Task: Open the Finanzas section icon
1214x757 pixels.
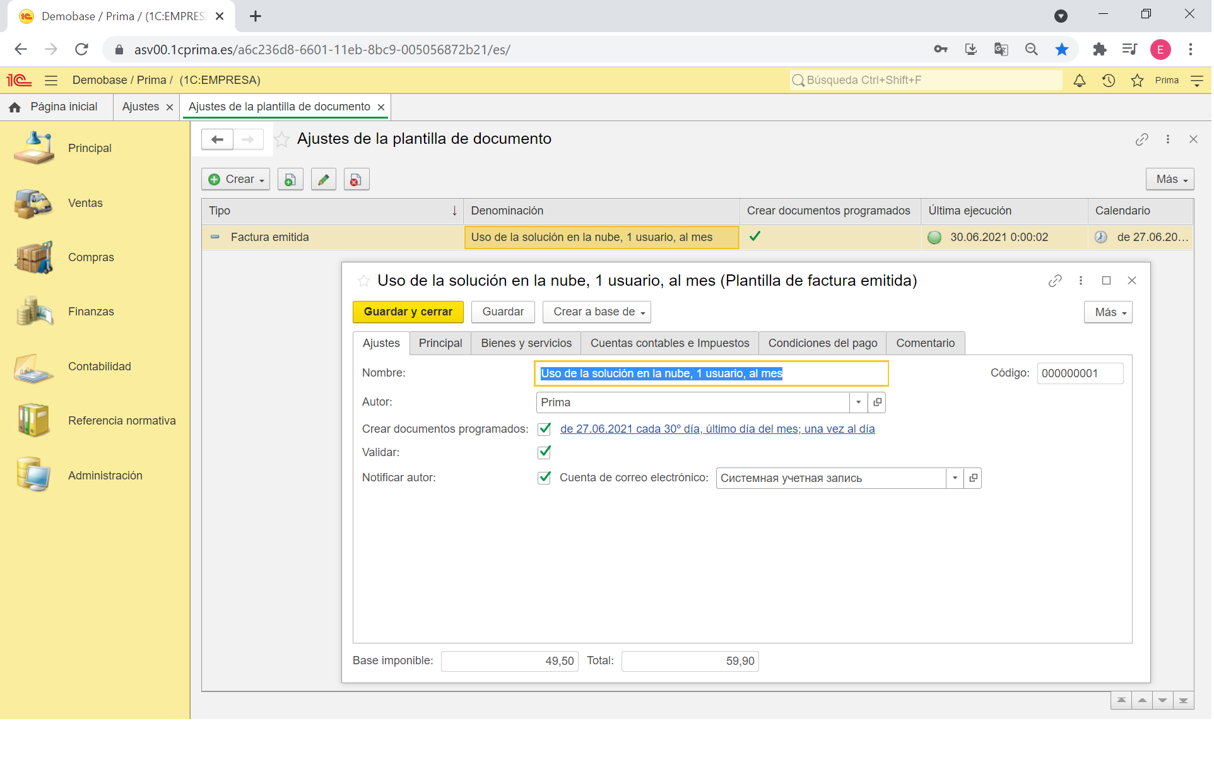Action: tap(34, 312)
